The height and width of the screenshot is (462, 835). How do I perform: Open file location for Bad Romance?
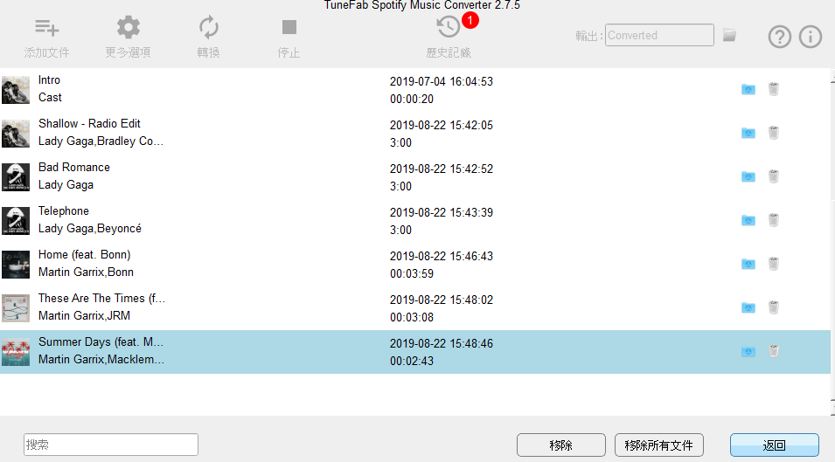point(748,176)
